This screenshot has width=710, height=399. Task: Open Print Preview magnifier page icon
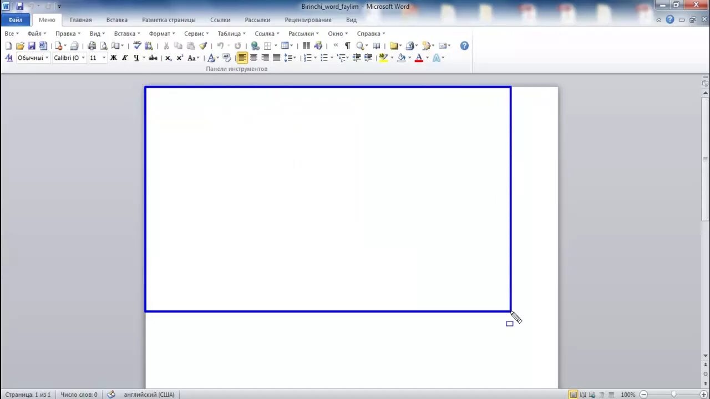103,46
